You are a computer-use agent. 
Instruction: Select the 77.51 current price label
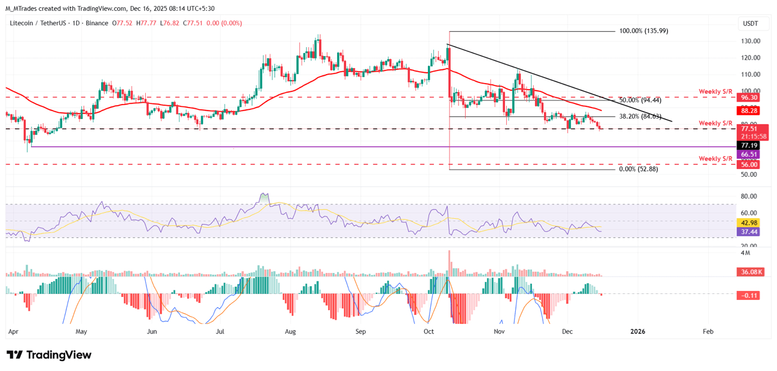[750, 128]
